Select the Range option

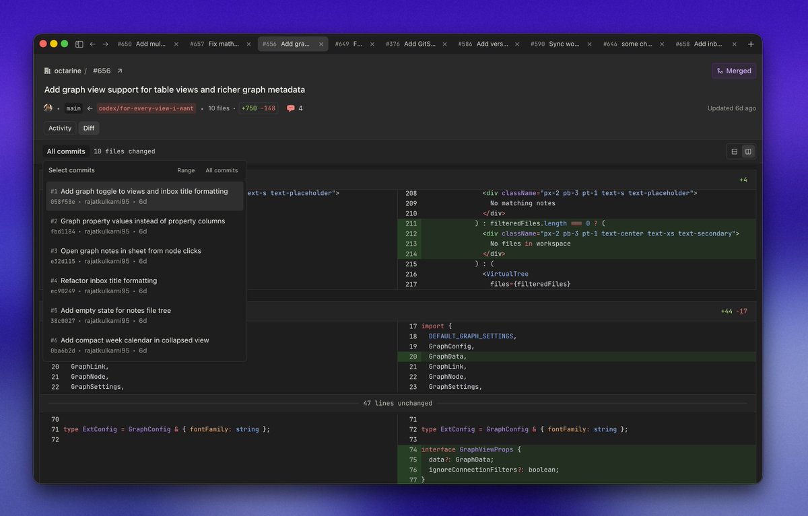click(x=186, y=170)
